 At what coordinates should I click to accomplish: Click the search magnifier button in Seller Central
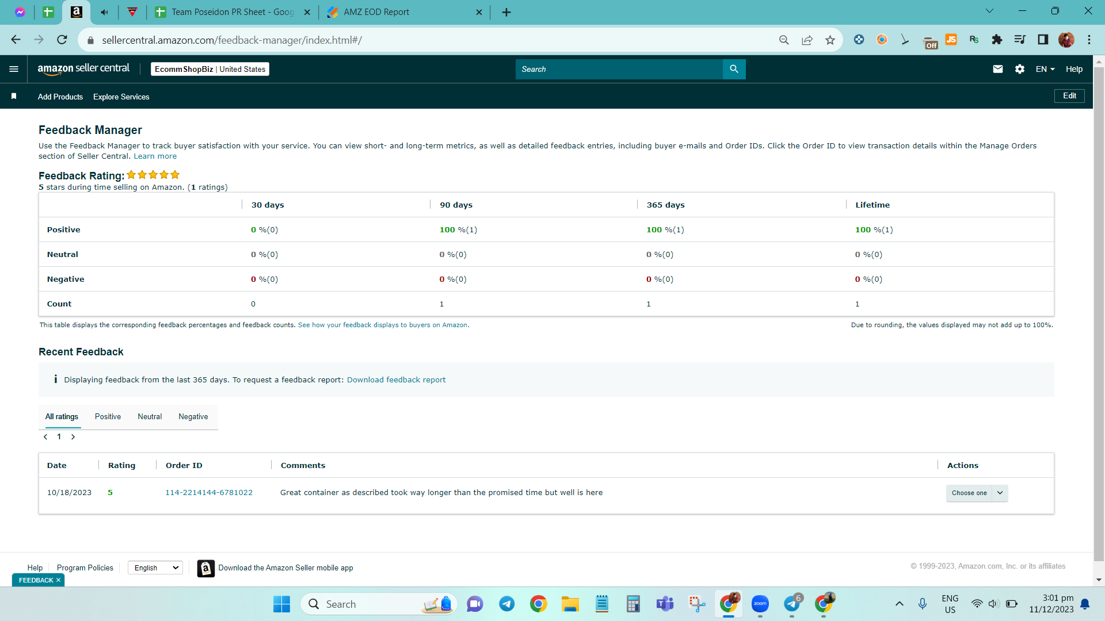734,69
